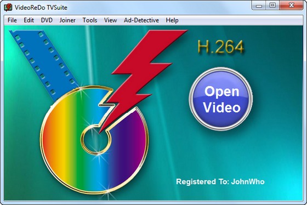Click the VideoReDo title bar app icon
Screen dimensions: 307x205
click(x=8, y=8)
